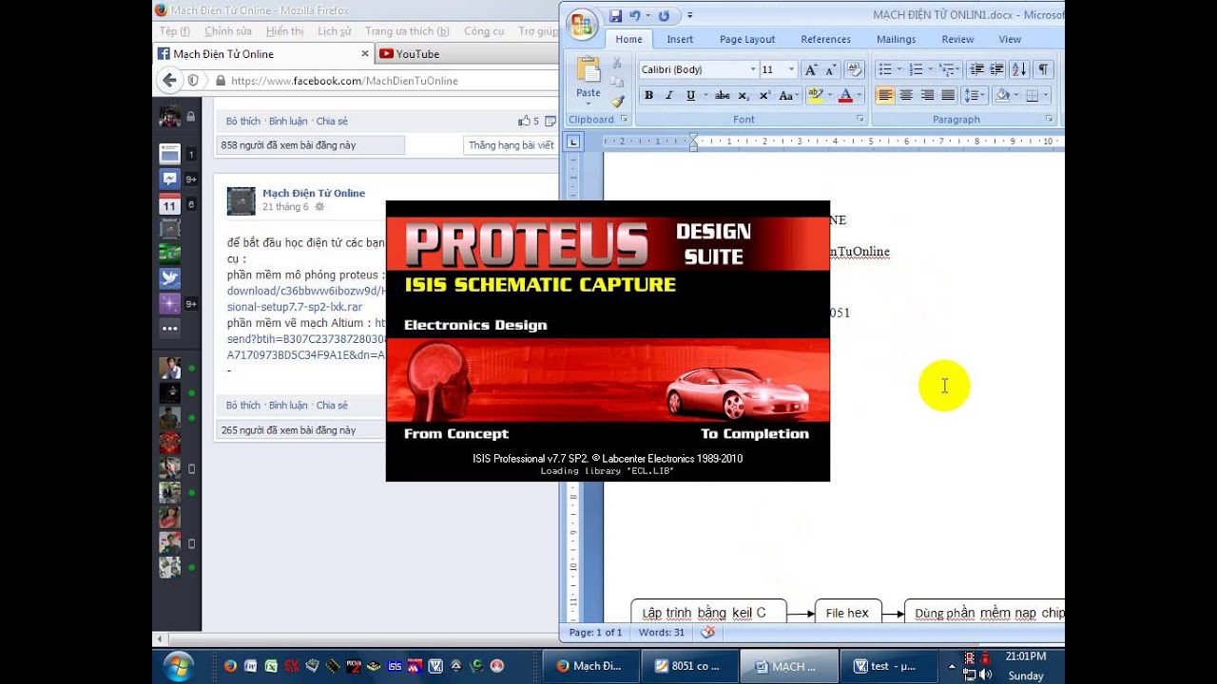
Task: Open Page Layout ribbon tab
Action: click(x=747, y=39)
